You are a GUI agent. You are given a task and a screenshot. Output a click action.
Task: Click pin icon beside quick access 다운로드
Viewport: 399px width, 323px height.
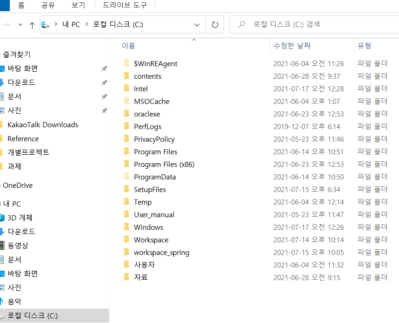[105, 82]
